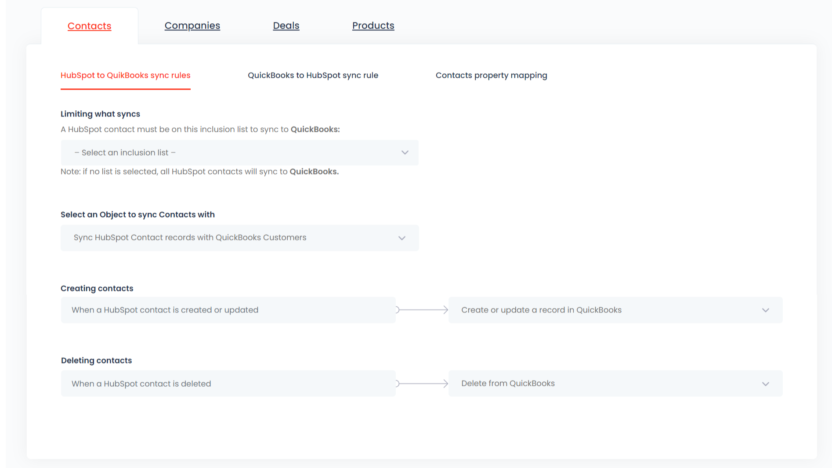Switch to the Companies tab
This screenshot has width=832, height=468.
tap(192, 25)
